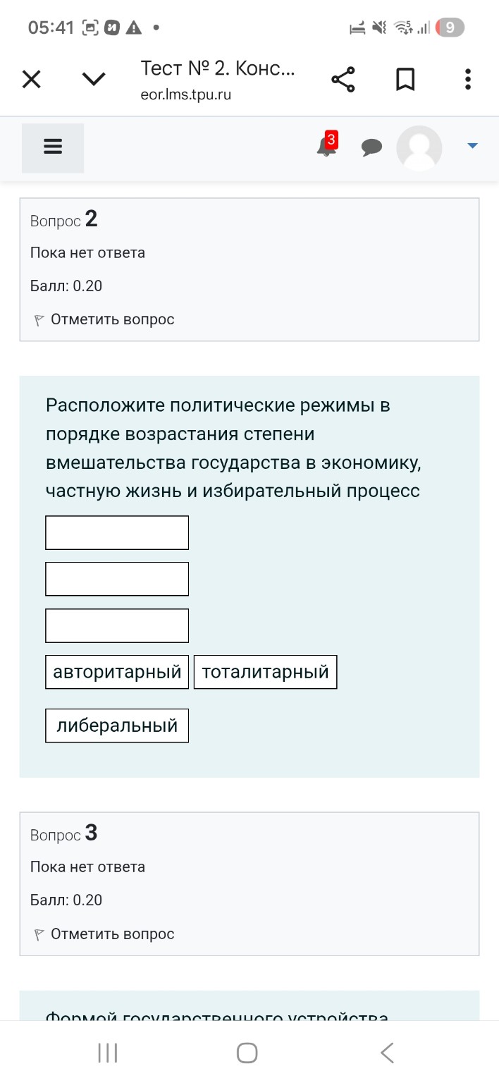
Task: Open the notifications bell with 3 alerts
Action: (325, 149)
